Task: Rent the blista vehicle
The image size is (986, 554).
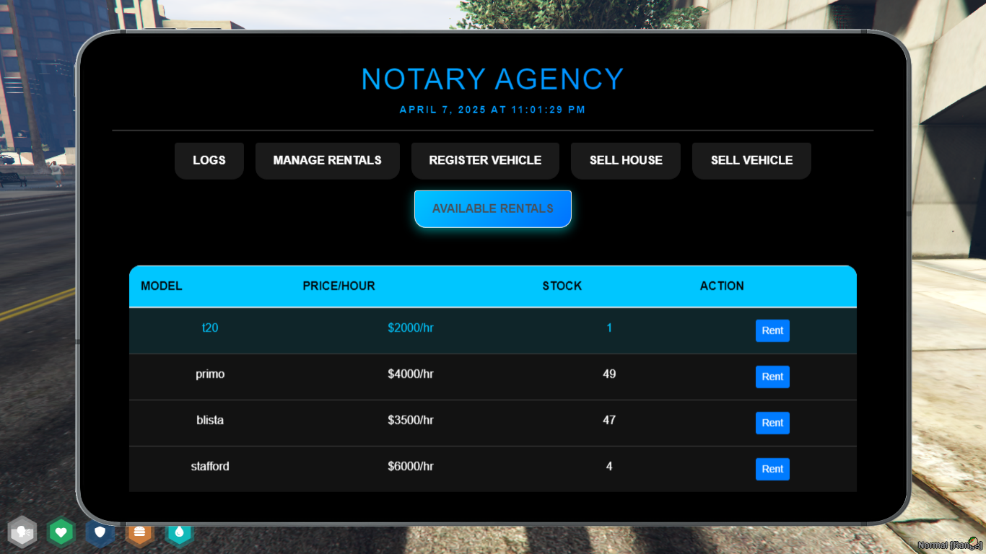Action: coord(772,423)
